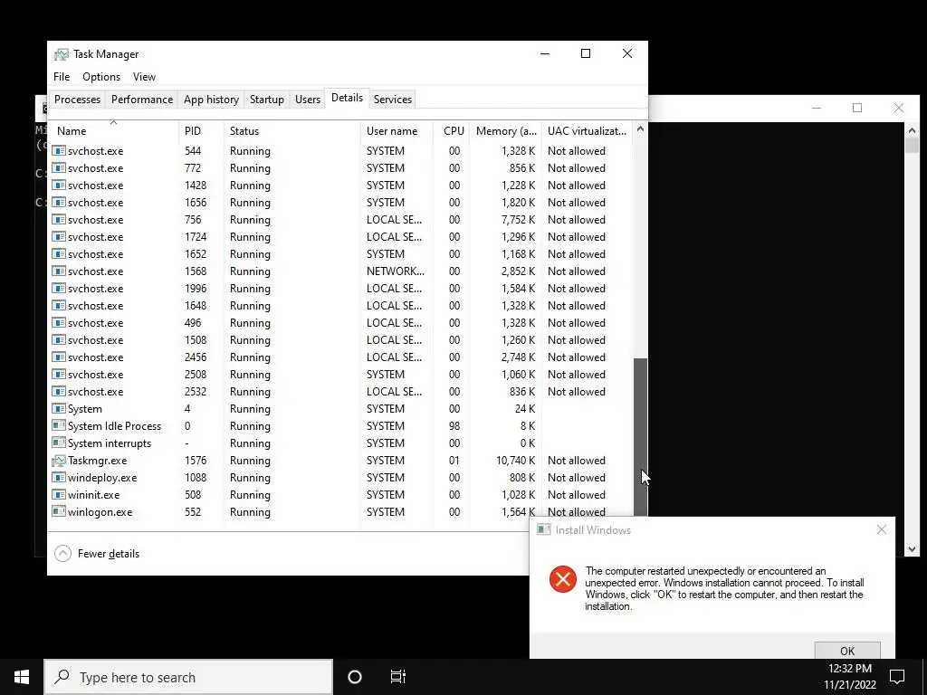Click icon of svchost.exe PID 544

point(59,151)
